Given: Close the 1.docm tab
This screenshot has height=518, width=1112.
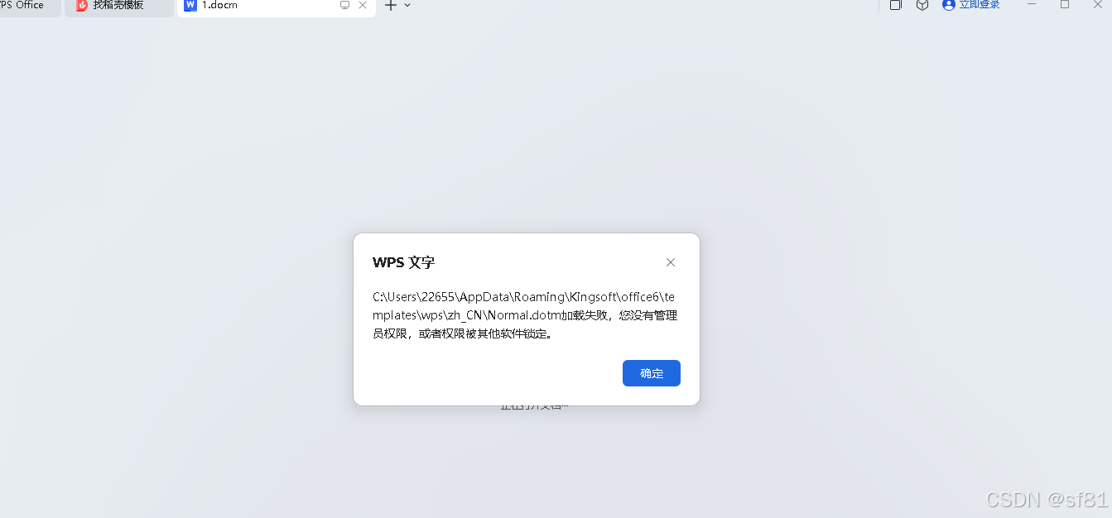Looking at the screenshot, I should pos(363,5).
